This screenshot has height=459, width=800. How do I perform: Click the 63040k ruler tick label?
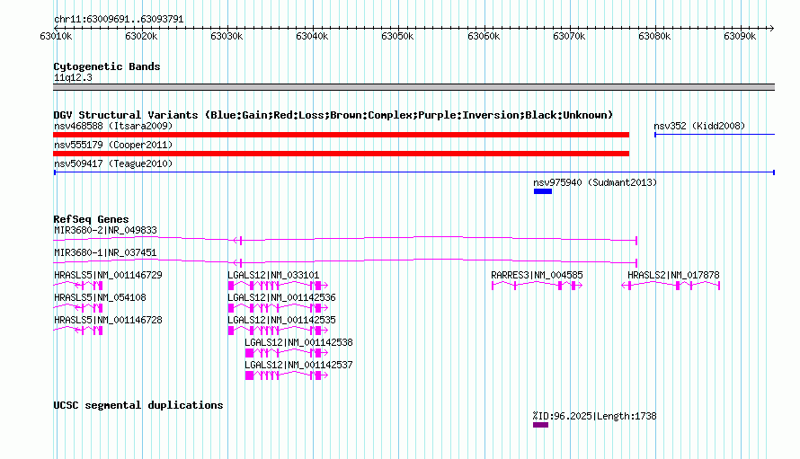312,37
